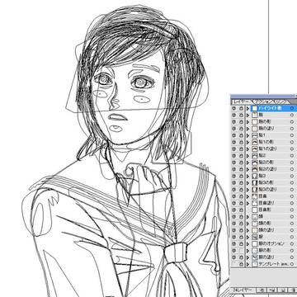The width and height of the screenshot is (297, 297).
Task: Click the target circle of the ハイライト layer
Action: (292, 108)
